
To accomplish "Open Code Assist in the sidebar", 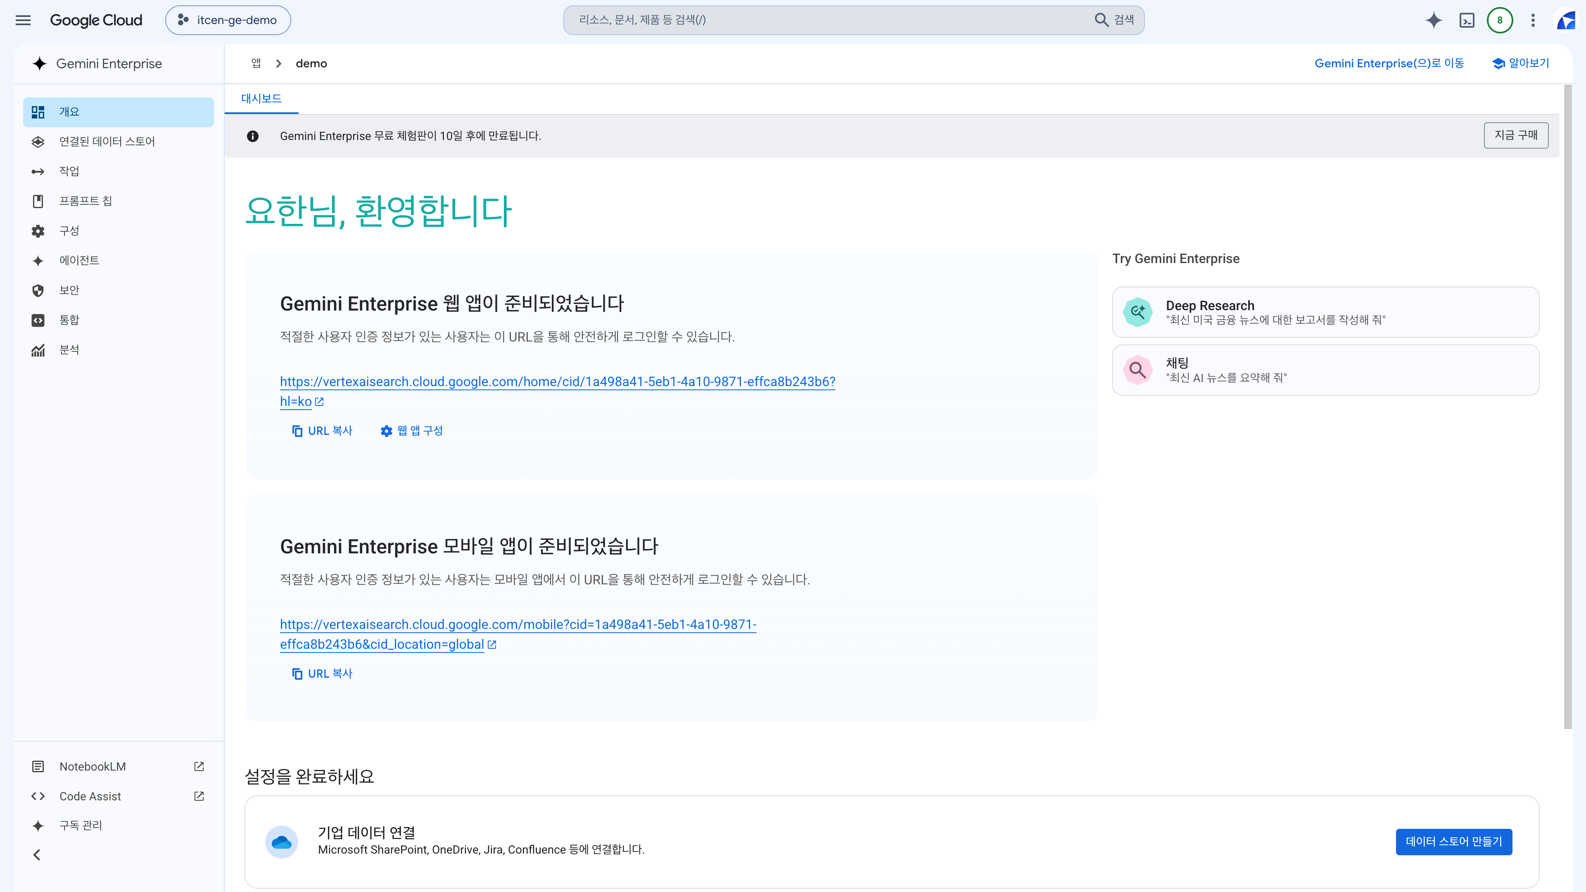I will pos(118,796).
